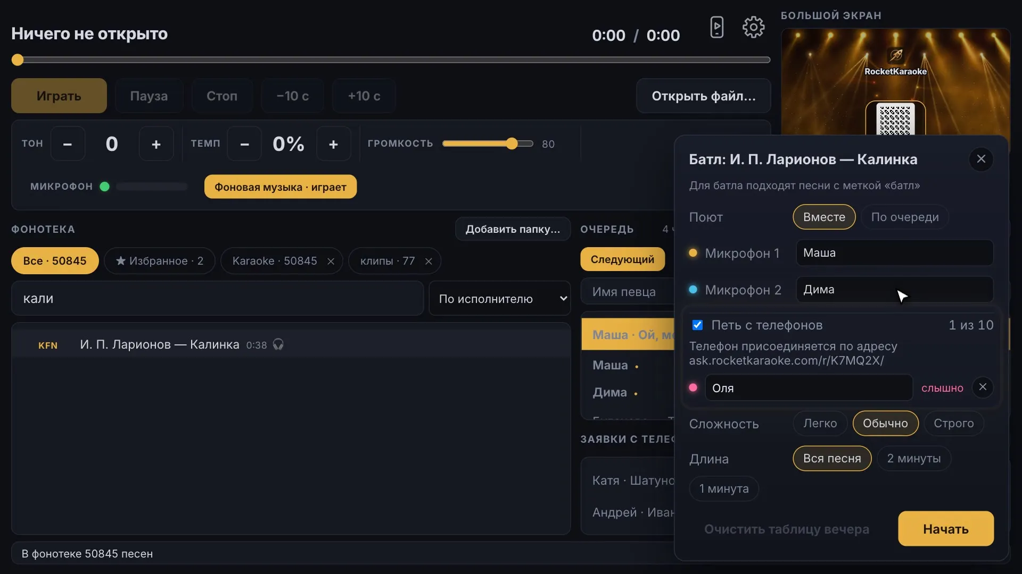Filter library by Karaoke · 50845
Viewport: 1022px width, 574px height.
coord(274,261)
